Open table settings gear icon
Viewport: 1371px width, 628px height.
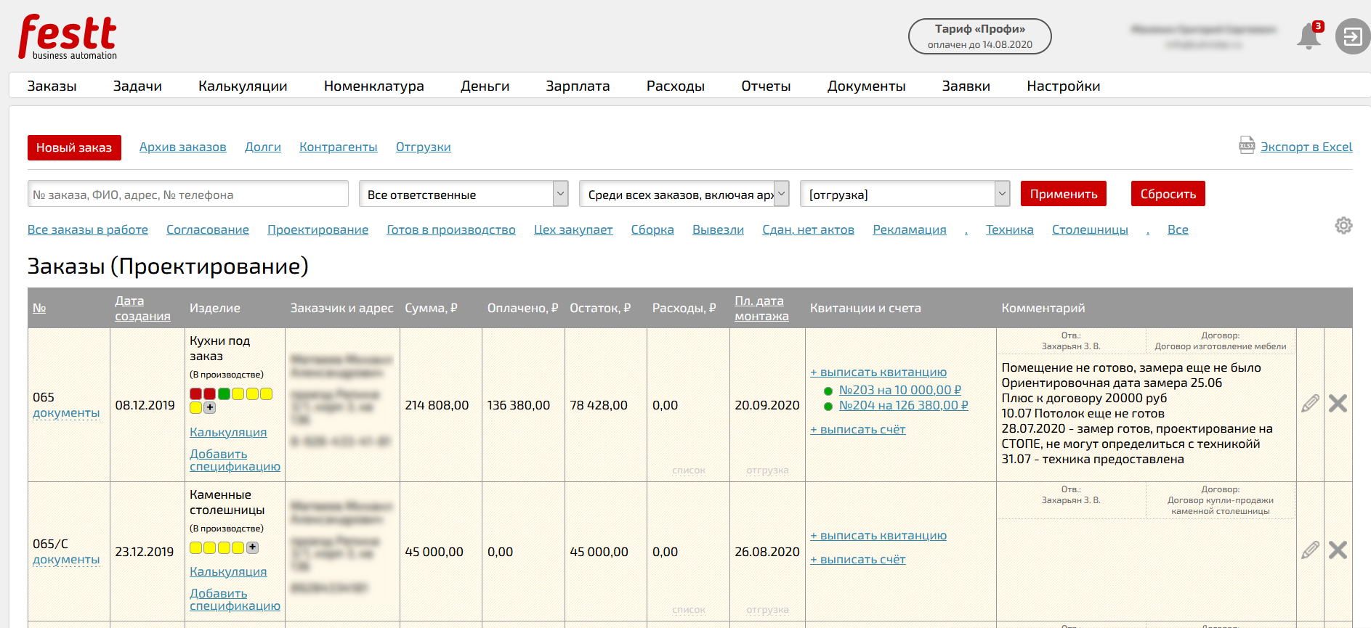[x=1343, y=226]
